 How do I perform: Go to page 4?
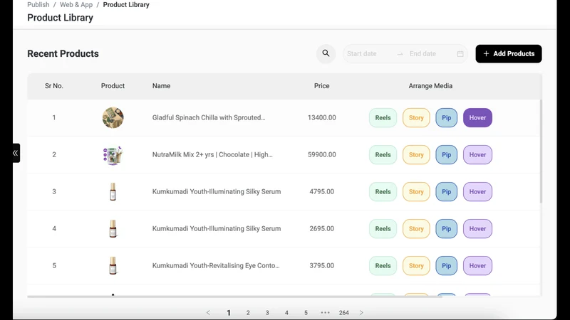[286, 312]
